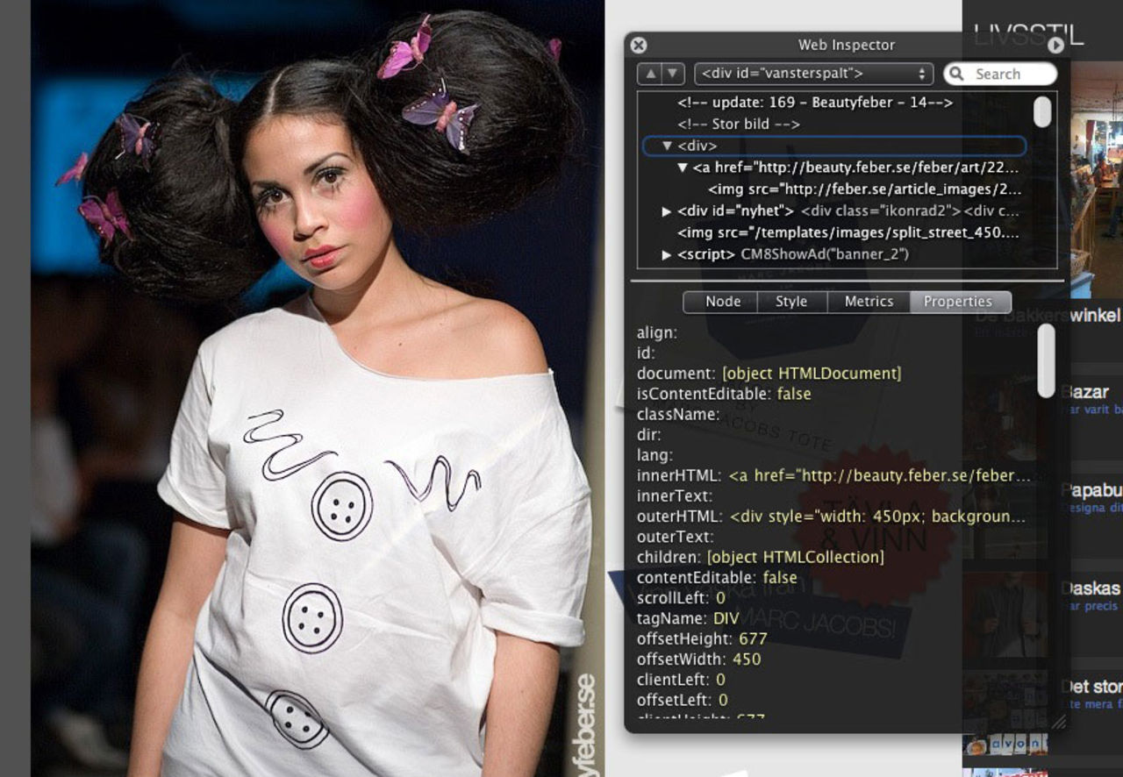The height and width of the screenshot is (777, 1123).
Task: Select the Properties tab
Action: tap(958, 302)
